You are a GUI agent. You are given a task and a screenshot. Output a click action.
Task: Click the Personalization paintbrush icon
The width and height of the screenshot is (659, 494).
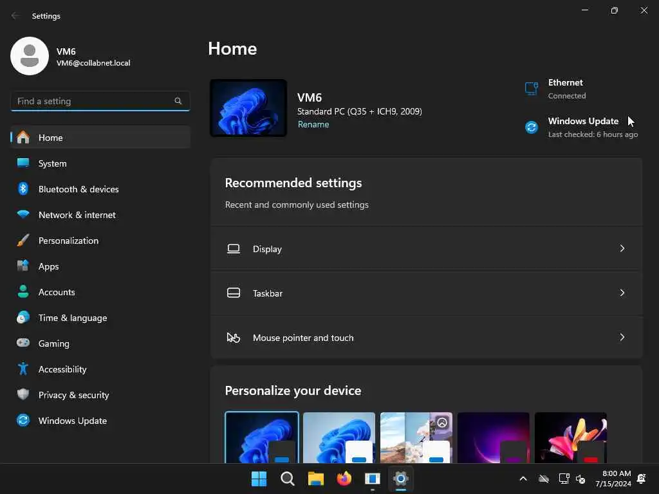point(23,241)
